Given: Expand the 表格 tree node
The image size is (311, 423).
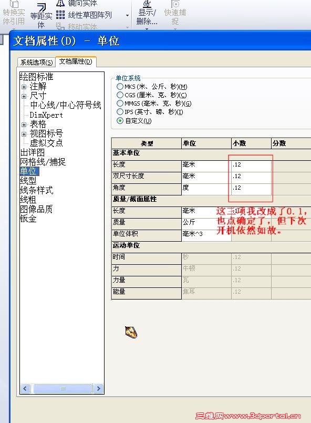Looking at the screenshot, I should [x=24, y=125].
